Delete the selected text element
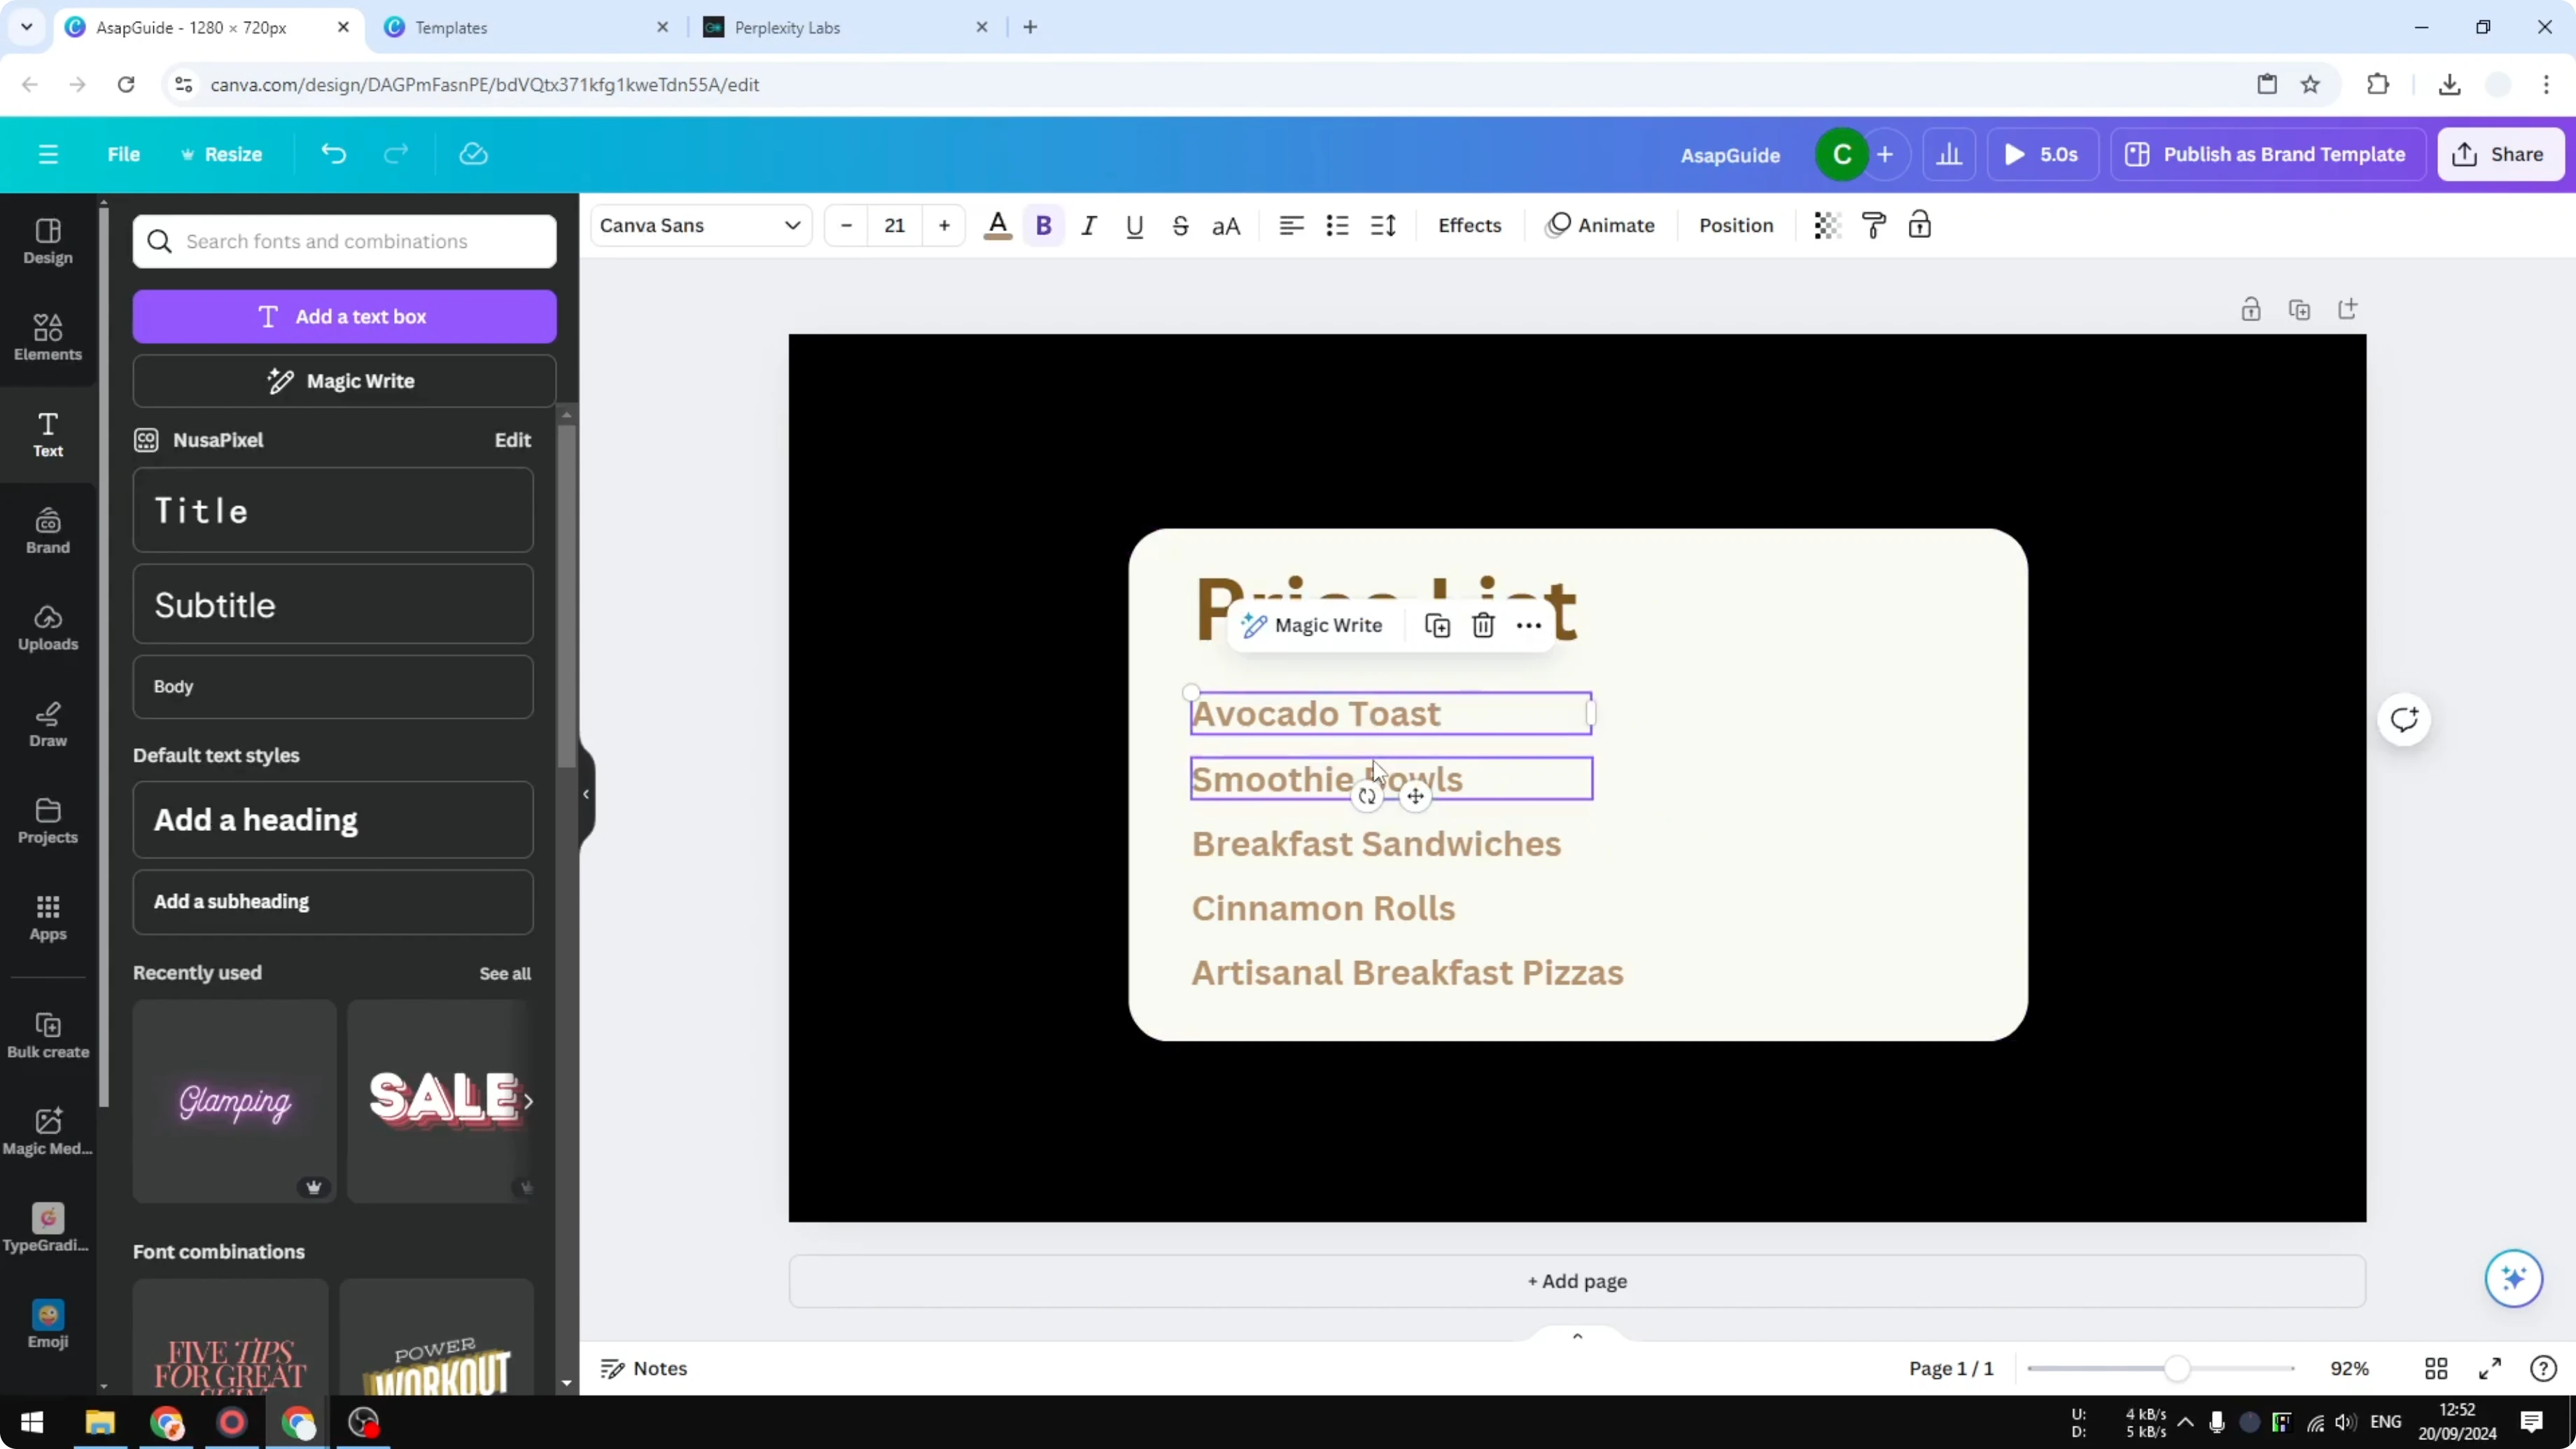The height and width of the screenshot is (1449, 2576). coord(1483,626)
